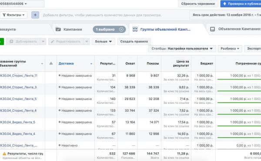The width and height of the screenshot is (261, 161).
Task: Click spend progress bar for Сторис_Лента_11
Action: 239,79
